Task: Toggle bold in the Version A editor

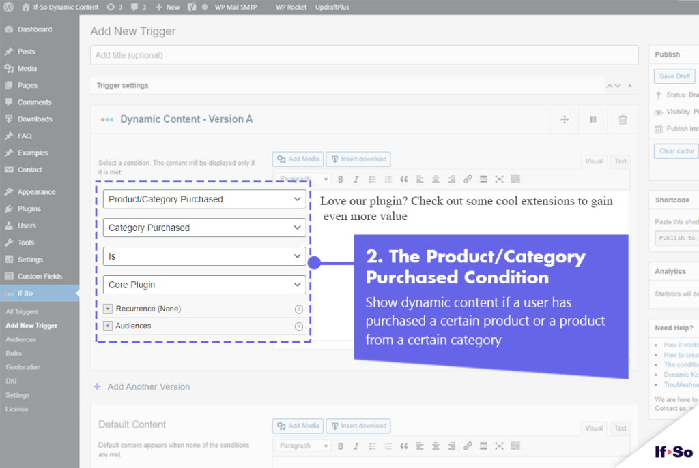Action: (340, 179)
